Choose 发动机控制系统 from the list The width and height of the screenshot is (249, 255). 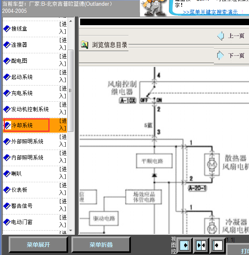click(x=30, y=109)
